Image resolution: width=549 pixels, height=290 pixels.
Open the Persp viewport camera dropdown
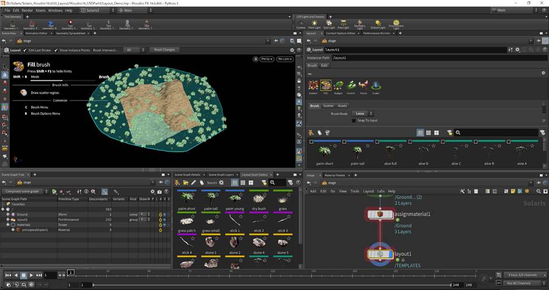[x=265, y=59]
